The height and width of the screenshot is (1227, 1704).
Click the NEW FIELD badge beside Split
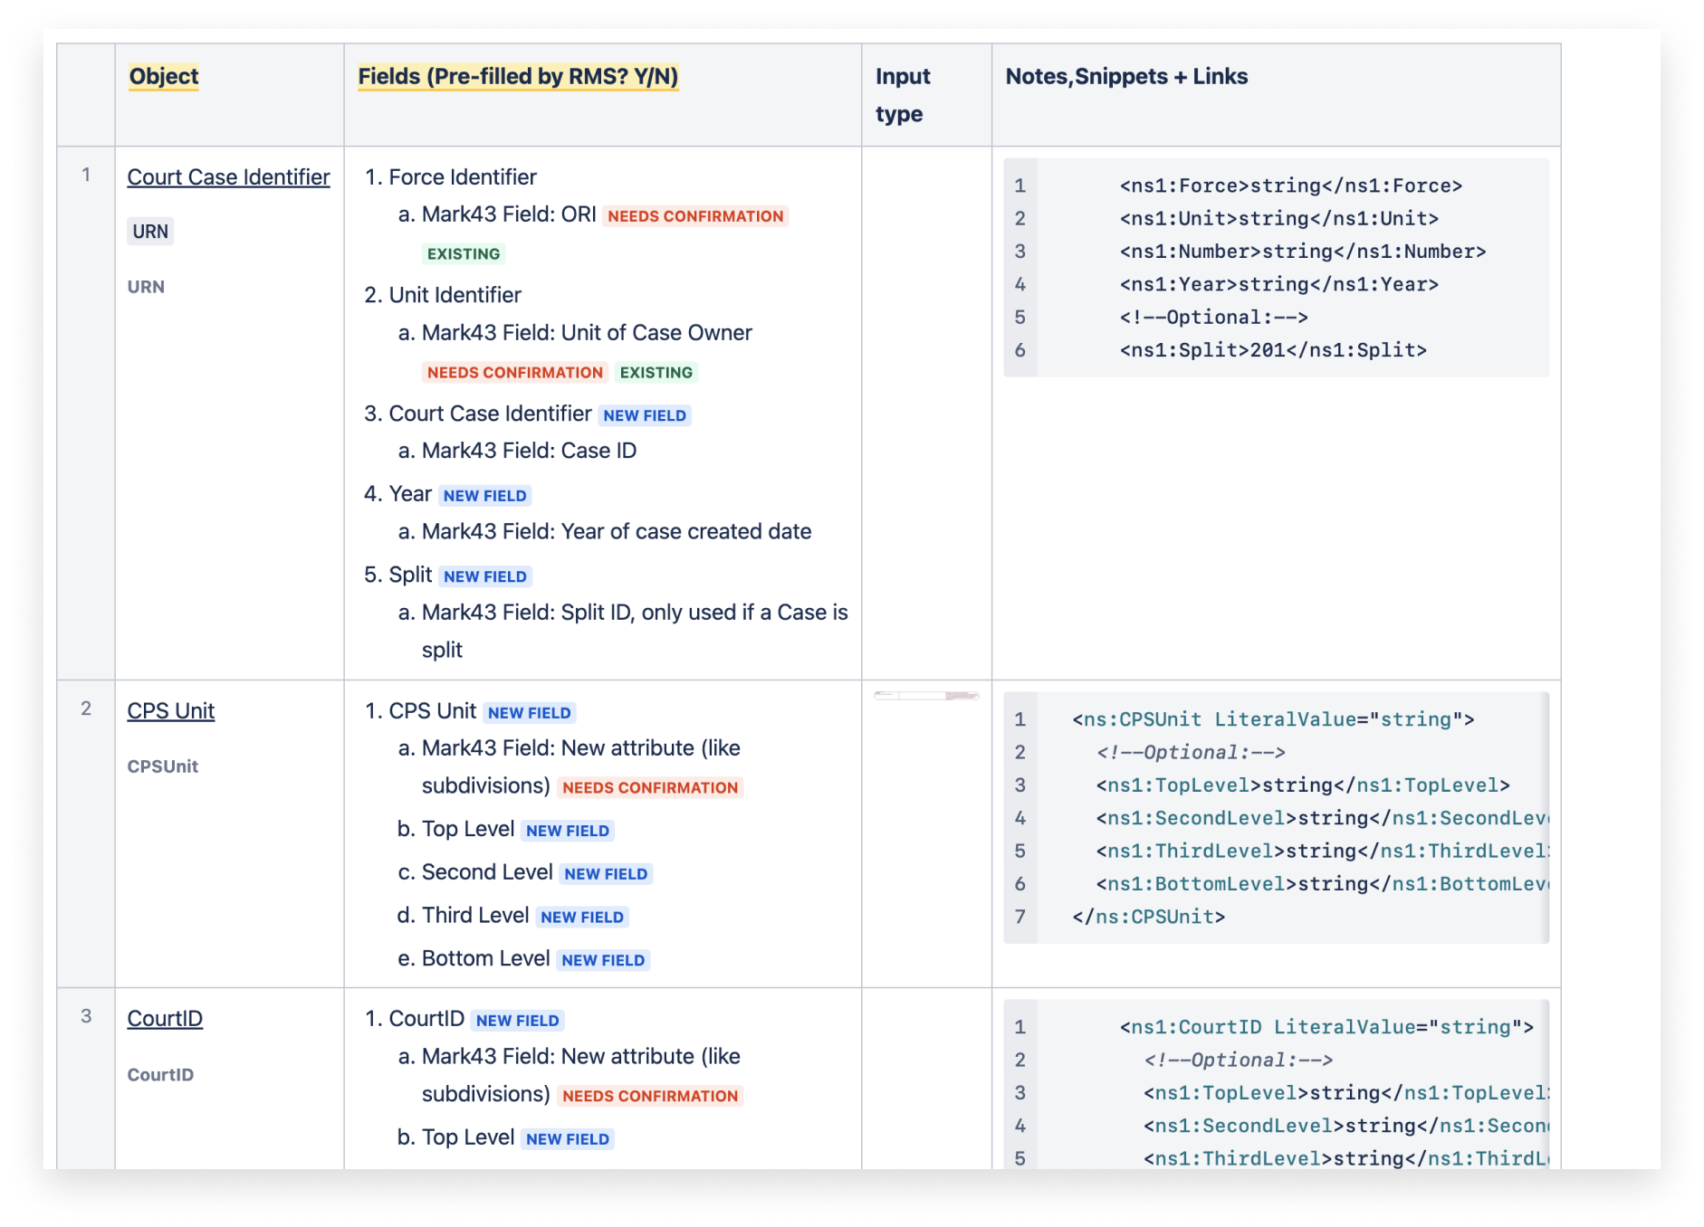point(485,577)
